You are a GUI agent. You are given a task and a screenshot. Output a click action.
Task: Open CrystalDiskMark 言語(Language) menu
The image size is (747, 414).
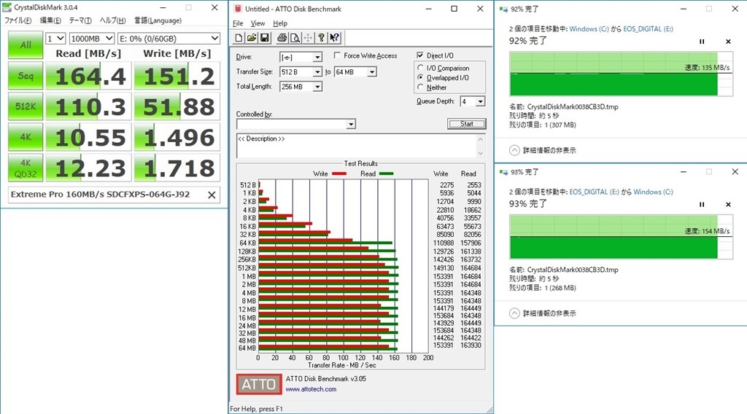[158, 20]
